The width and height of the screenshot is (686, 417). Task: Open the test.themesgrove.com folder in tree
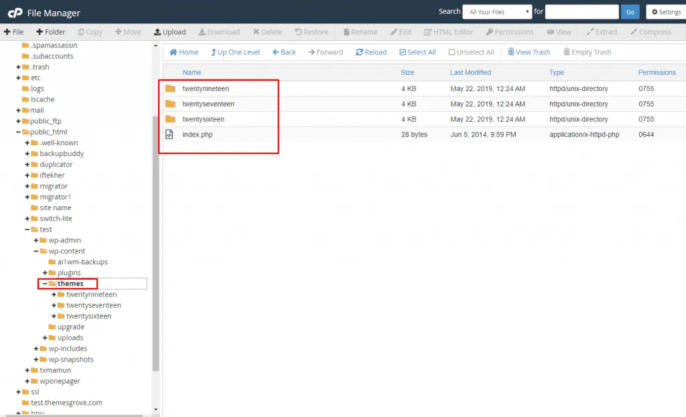coord(66,402)
